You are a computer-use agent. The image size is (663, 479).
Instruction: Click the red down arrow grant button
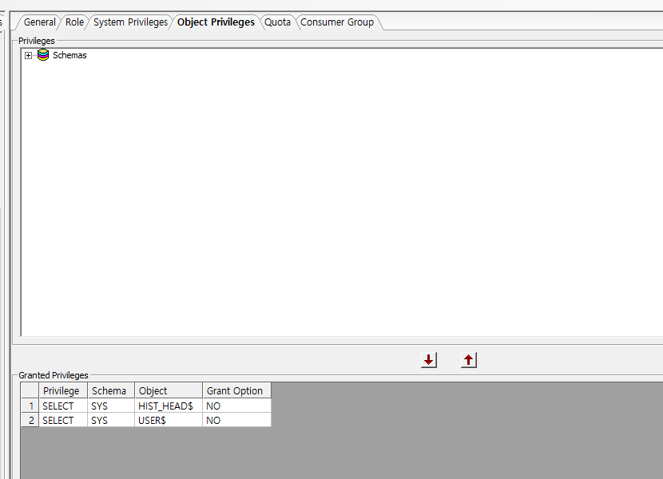coord(429,360)
